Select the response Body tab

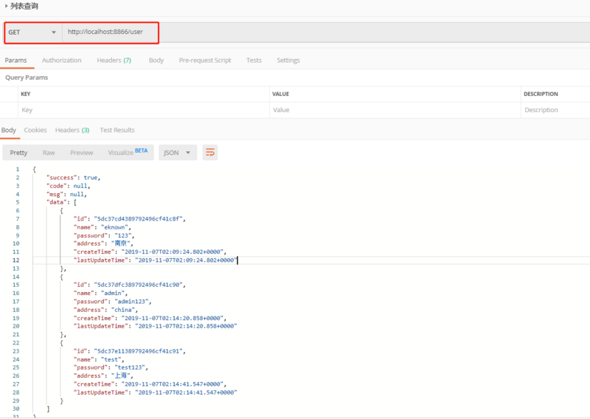coord(9,131)
